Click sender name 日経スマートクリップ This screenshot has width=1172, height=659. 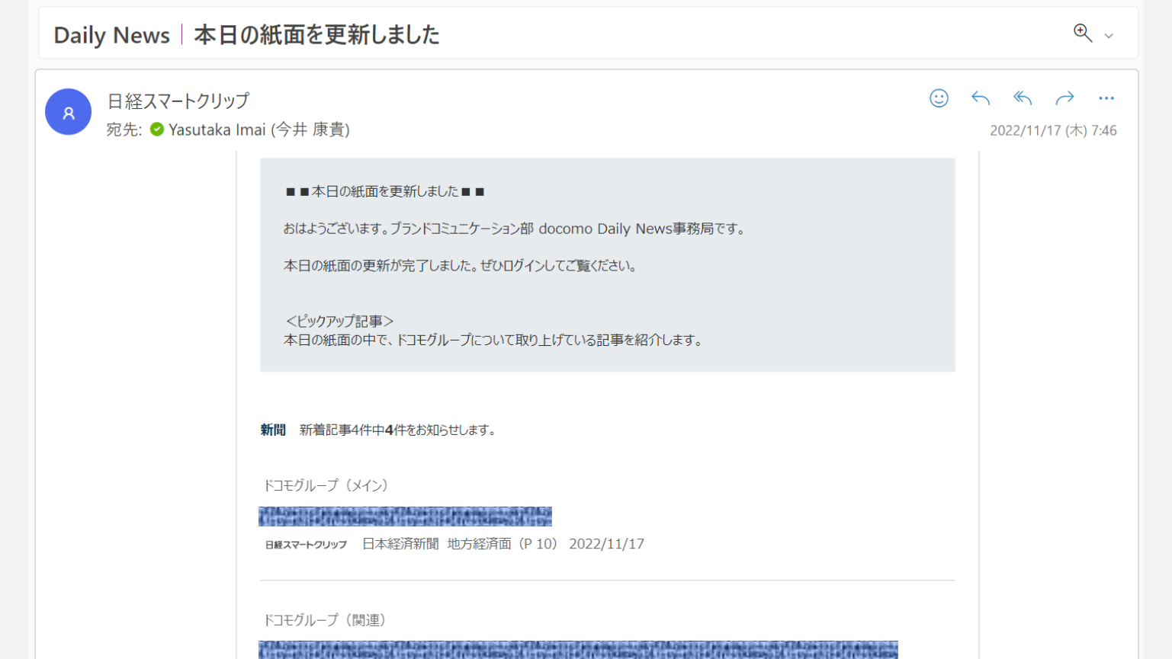178,101
